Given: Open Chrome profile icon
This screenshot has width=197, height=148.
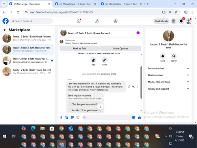Looking at the screenshot, I should point(186,12).
